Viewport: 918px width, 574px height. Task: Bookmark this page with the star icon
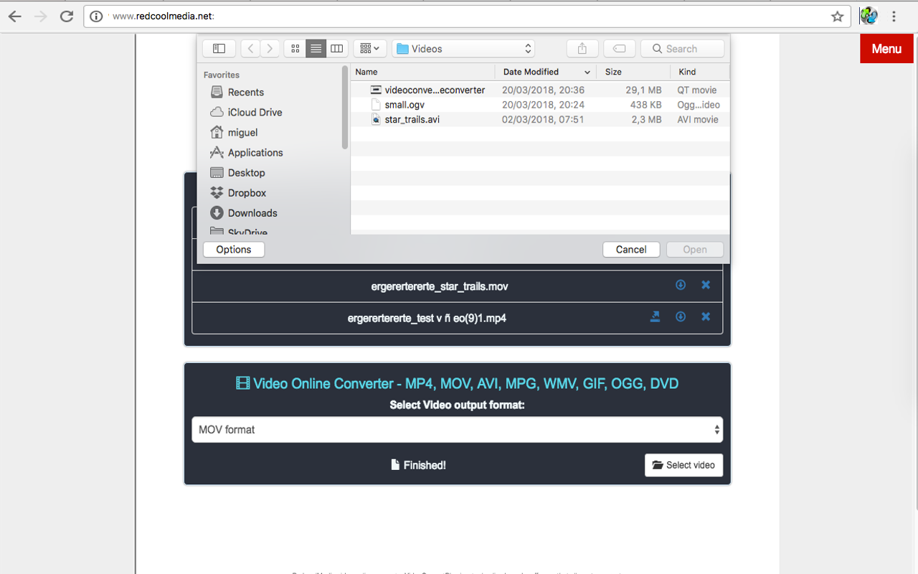[x=837, y=16]
